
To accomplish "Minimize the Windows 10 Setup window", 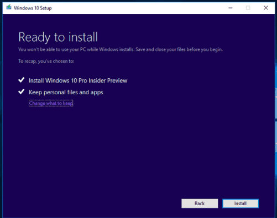I will tap(231, 8).
